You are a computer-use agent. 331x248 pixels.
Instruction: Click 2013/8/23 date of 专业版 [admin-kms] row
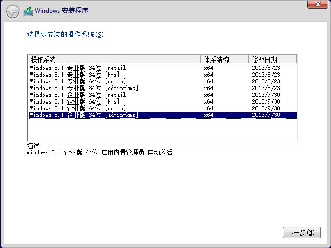266,88
